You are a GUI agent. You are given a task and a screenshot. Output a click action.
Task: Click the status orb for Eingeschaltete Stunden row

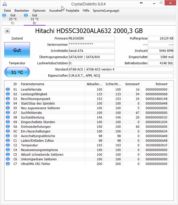[x=8, y=122]
